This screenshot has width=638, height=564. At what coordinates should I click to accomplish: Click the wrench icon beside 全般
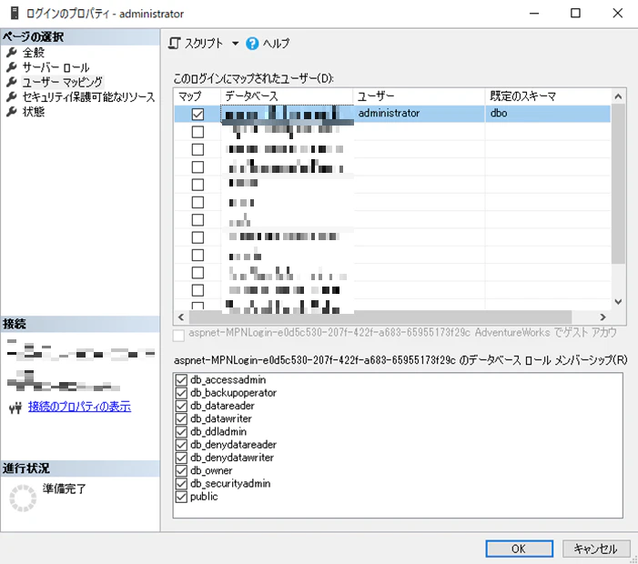click(x=12, y=52)
